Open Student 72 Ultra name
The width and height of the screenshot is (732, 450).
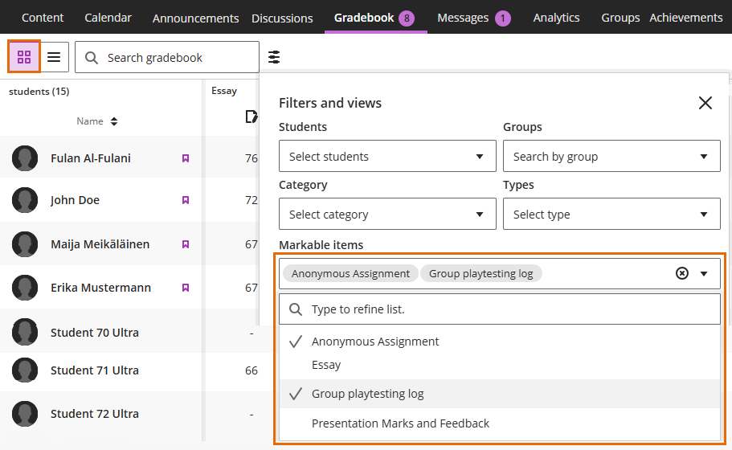[94, 414]
